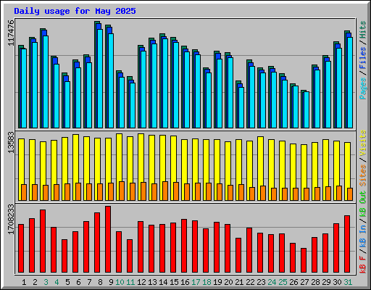Viewport: 371px width, 290px height.
Task: Click day label 27 on x-axis
Action: (304, 282)
